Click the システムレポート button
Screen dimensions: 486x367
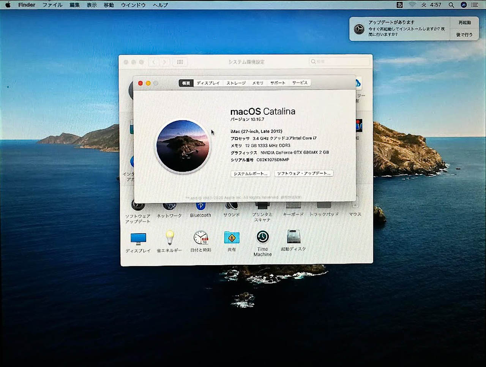(250, 174)
